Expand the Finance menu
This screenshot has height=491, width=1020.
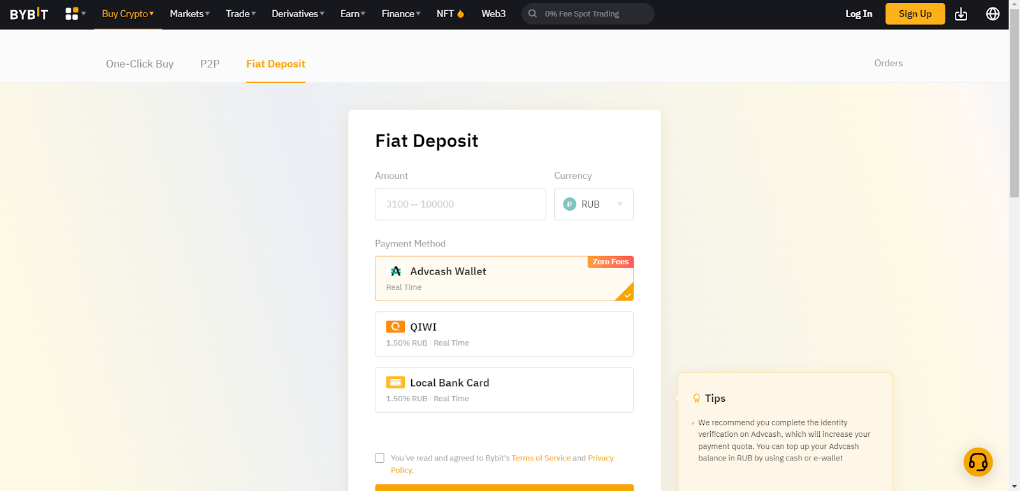tap(401, 14)
